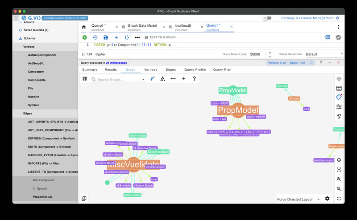Open layout settings gear beside Force Directed Layout

[x=327, y=199]
